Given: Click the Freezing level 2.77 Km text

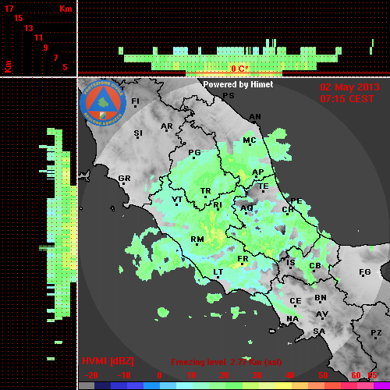Looking at the screenshot, I should tap(226, 362).
